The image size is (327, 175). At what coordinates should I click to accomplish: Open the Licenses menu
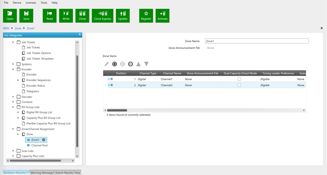31,3
